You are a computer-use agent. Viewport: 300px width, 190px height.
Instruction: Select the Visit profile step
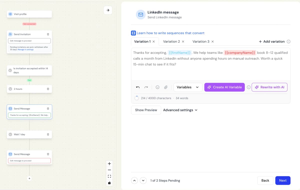click(29, 14)
